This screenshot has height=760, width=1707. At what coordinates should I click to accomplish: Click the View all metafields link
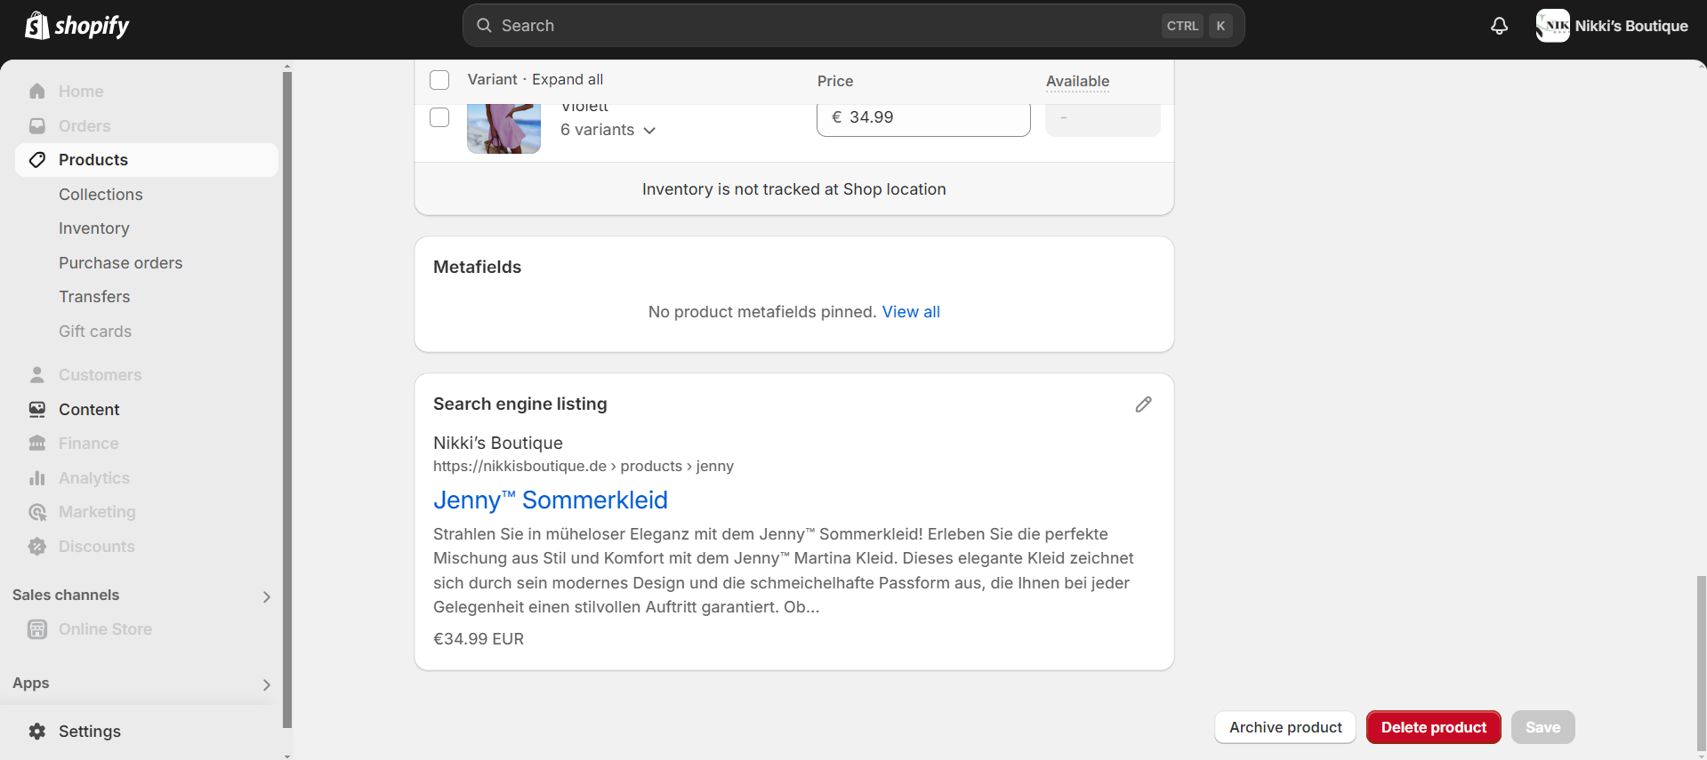tap(911, 312)
